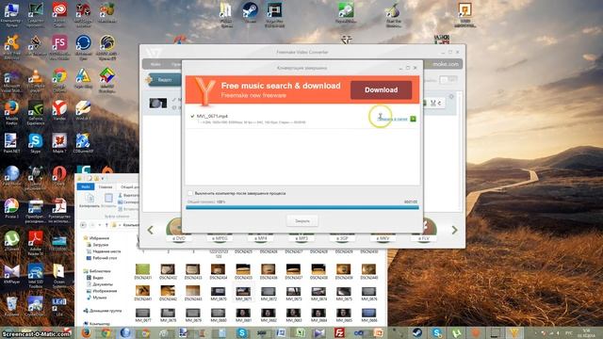Select Рабочий стол in Explorer navigation pane

click(x=105, y=258)
